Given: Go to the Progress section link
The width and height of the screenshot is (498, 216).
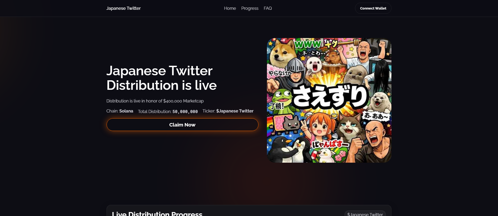Looking at the screenshot, I should point(250,8).
